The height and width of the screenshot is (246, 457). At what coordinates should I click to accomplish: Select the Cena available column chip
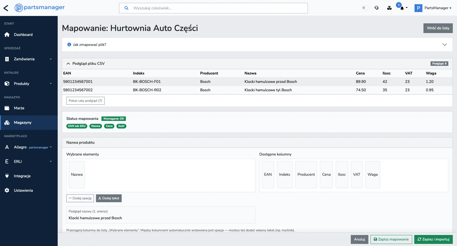[326, 175]
